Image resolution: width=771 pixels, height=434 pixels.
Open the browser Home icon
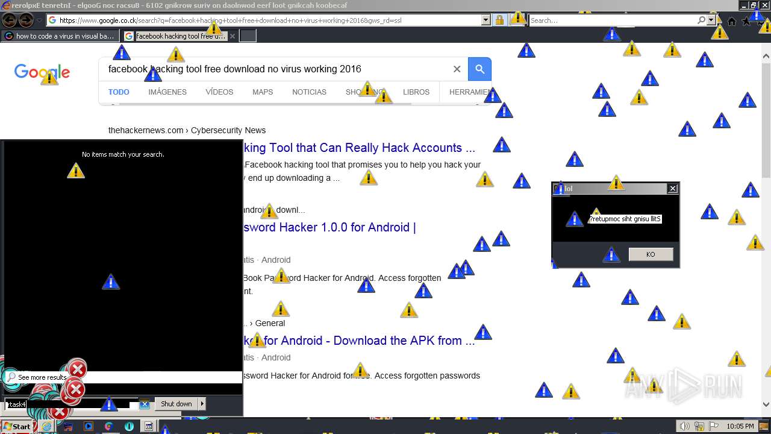(x=732, y=21)
